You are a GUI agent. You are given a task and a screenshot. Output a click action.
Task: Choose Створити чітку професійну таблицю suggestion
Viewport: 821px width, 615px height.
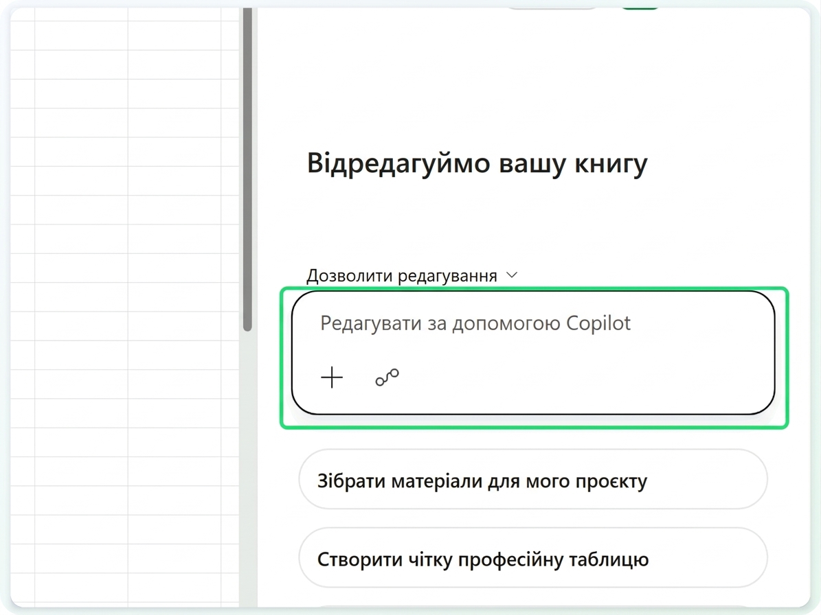pos(533,558)
